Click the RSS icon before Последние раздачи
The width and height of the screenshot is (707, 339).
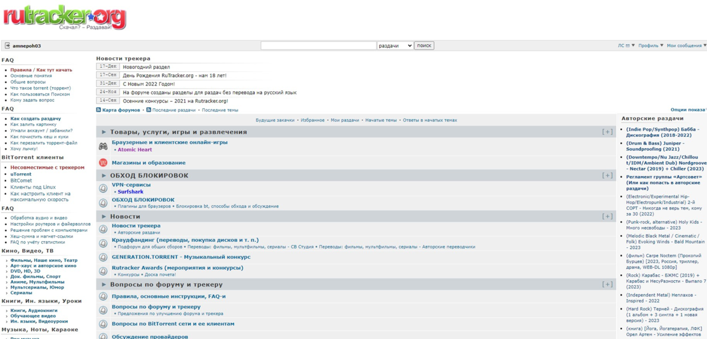point(148,110)
